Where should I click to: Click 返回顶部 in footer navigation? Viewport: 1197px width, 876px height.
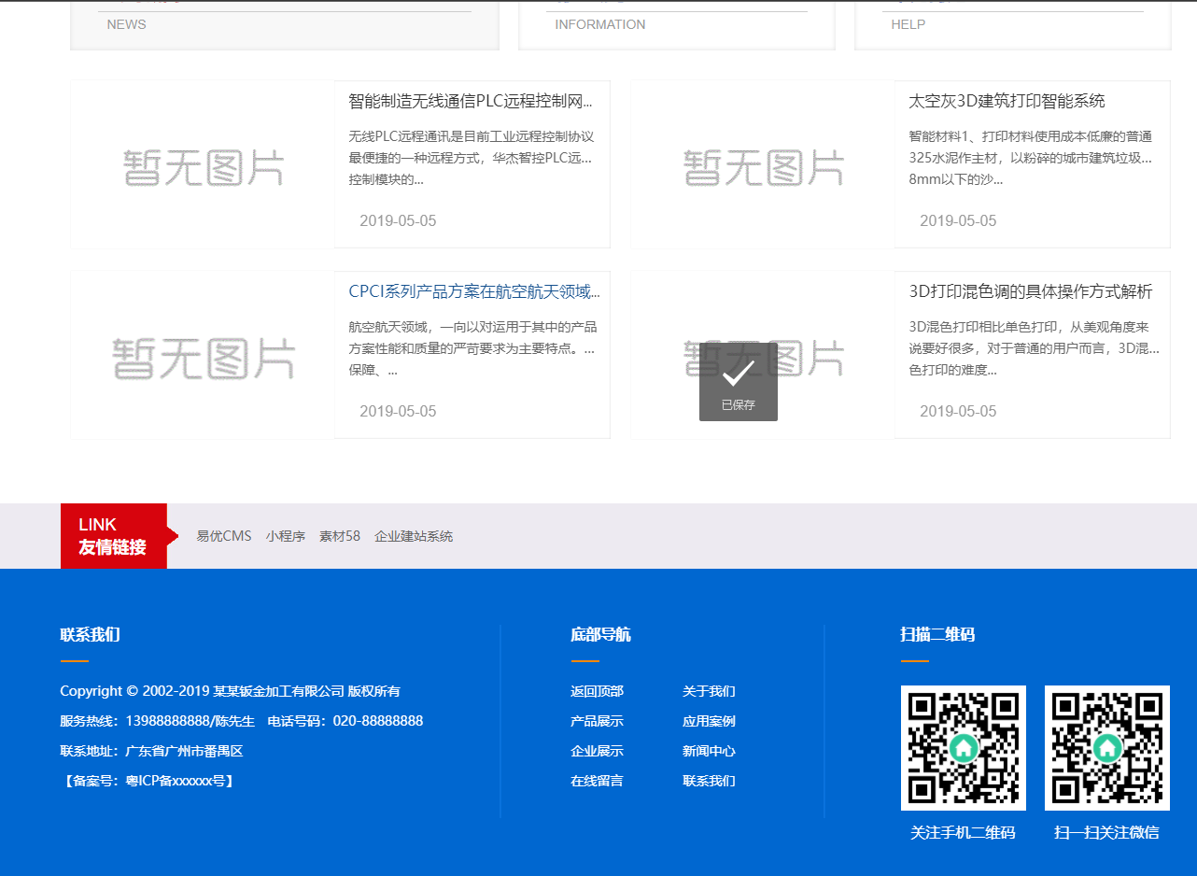point(597,691)
